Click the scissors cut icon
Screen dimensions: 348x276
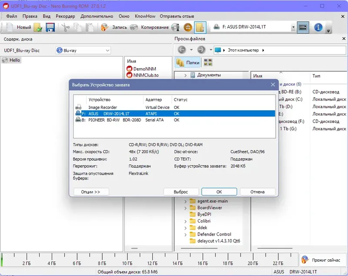pyautogui.click(x=65, y=27)
